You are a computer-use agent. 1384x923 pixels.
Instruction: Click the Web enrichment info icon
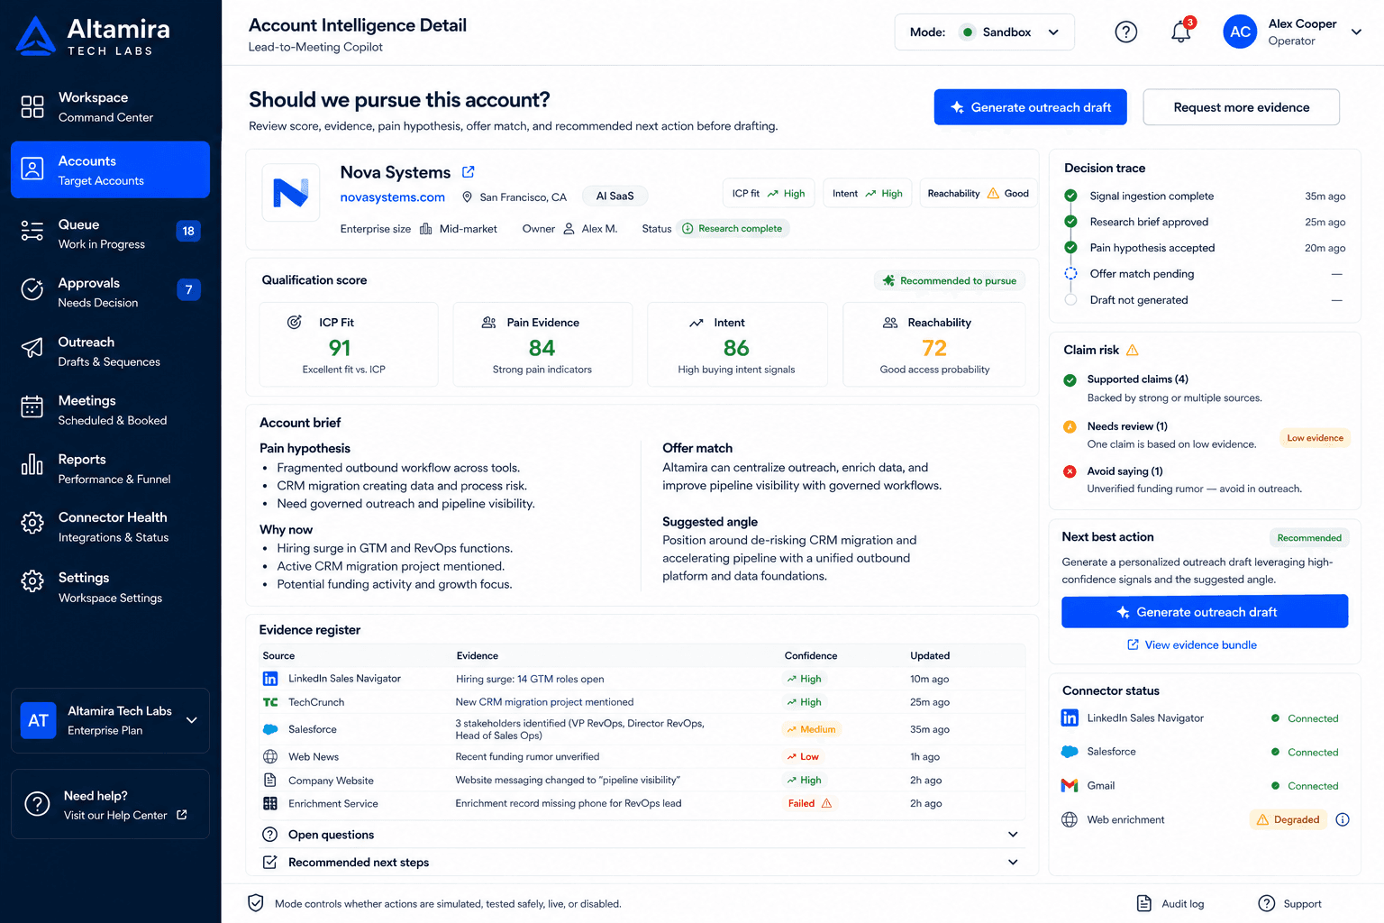tap(1343, 819)
